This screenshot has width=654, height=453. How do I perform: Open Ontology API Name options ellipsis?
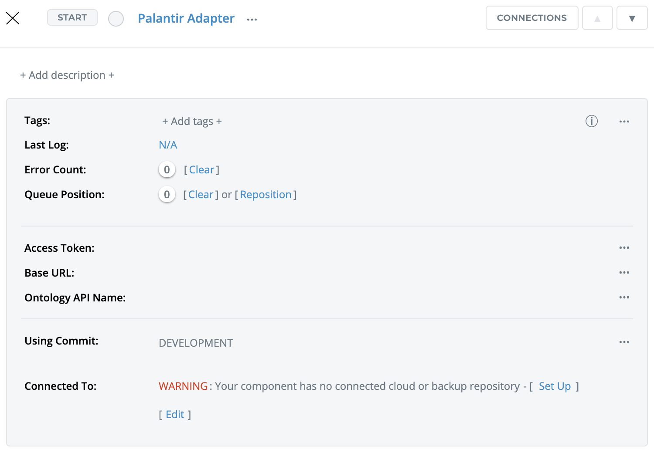tap(624, 297)
